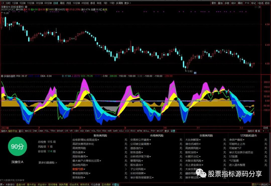Image resolution: width=271 pixels, height=186 pixels.
Task: Expand the 财报亏损 risk item
Action: point(79,169)
